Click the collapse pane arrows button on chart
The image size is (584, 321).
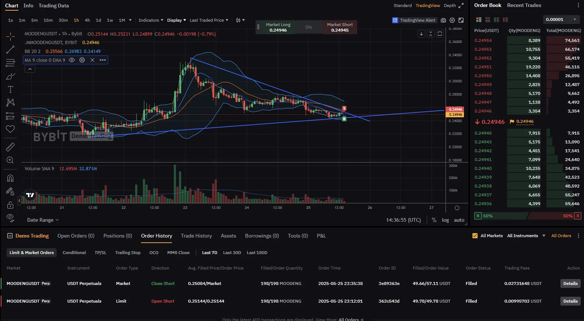coord(430,34)
